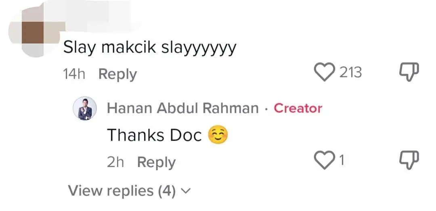
Task: Click the smiling emoji after Thanks Doc
Action: click(x=218, y=135)
